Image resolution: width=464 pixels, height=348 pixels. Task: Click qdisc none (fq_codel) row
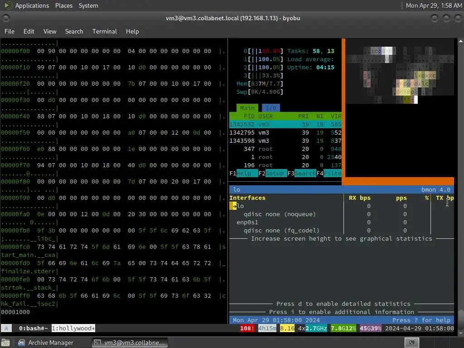pos(281,230)
